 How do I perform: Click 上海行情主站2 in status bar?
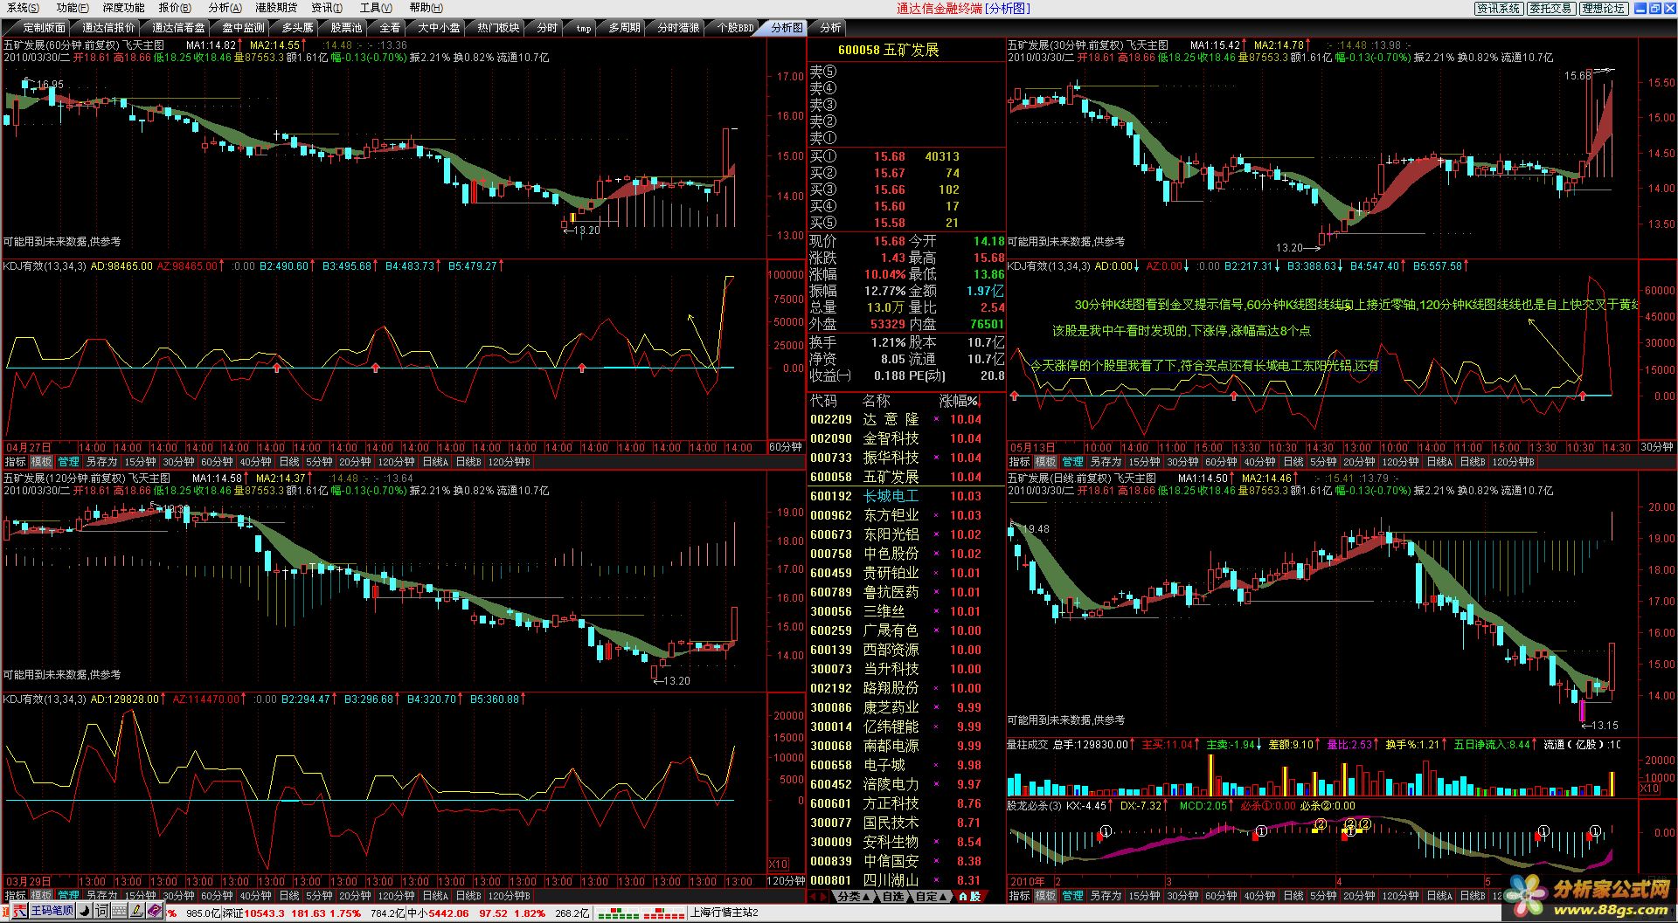(725, 913)
